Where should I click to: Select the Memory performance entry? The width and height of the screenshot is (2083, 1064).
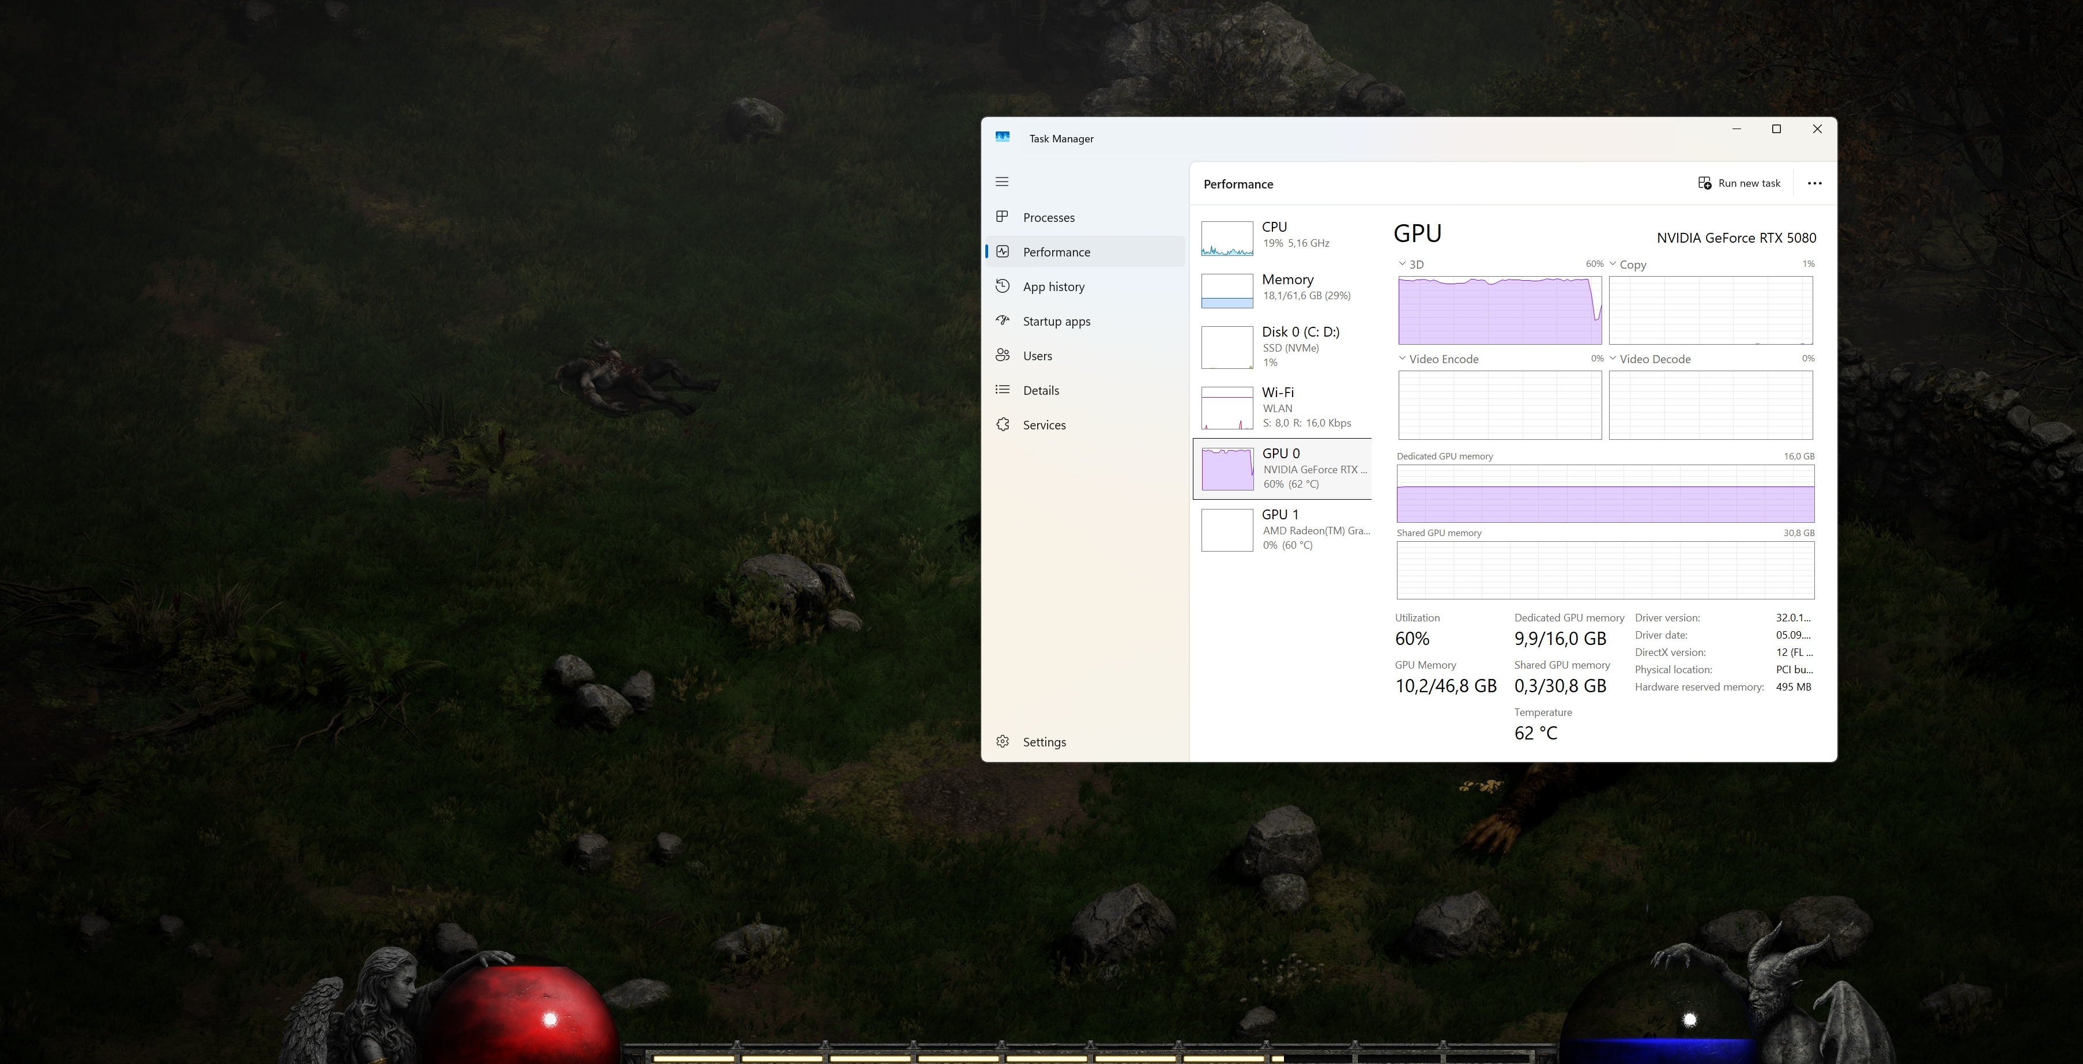pyautogui.click(x=1286, y=287)
